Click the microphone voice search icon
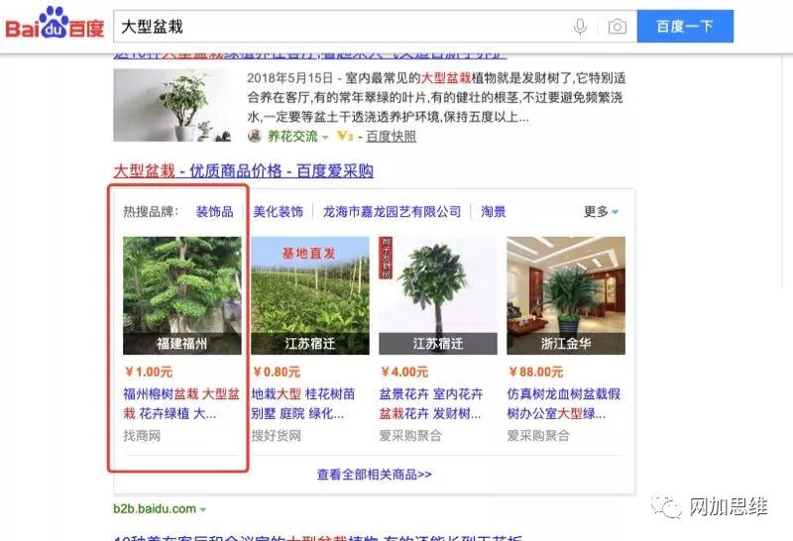The width and height of the screenshot is (793, 541). point(580,27)
